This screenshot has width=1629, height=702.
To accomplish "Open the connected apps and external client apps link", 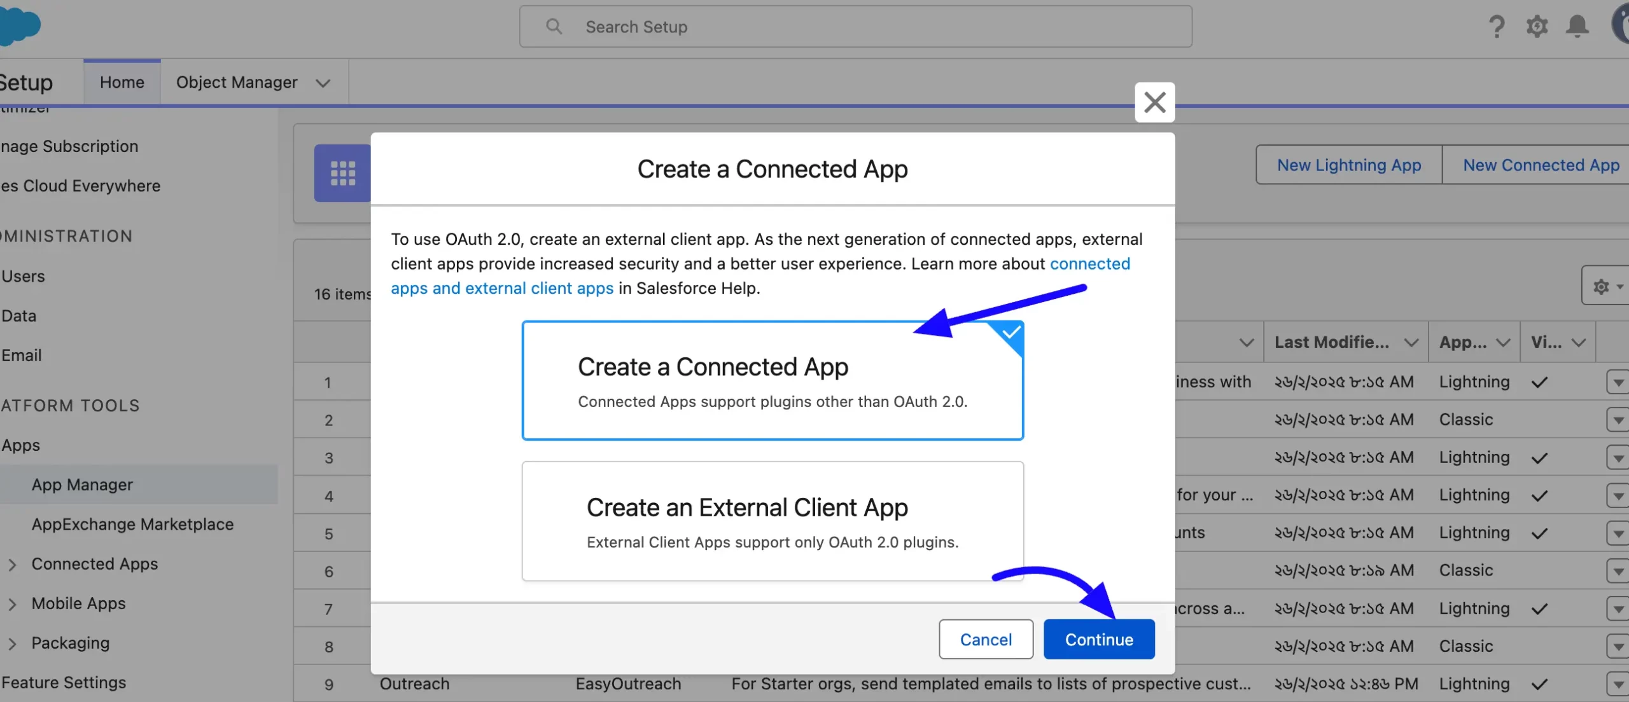I will click(502, 288).
